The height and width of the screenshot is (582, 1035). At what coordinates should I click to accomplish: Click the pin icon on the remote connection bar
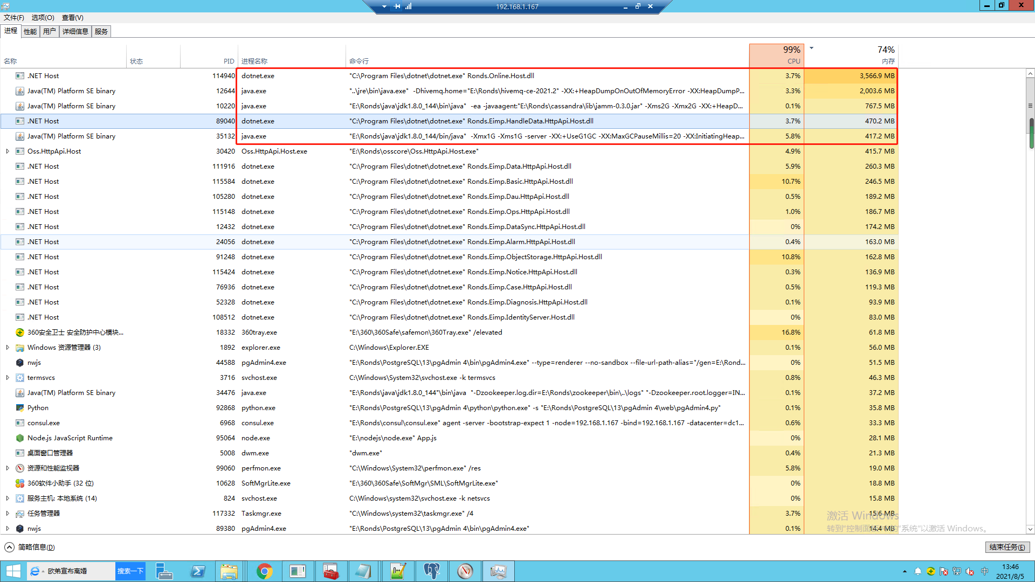click(x=397, y=6)
